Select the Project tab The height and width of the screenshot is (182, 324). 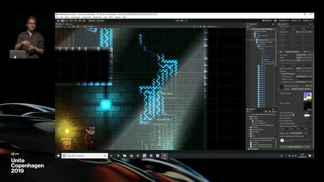click(251, 109)
